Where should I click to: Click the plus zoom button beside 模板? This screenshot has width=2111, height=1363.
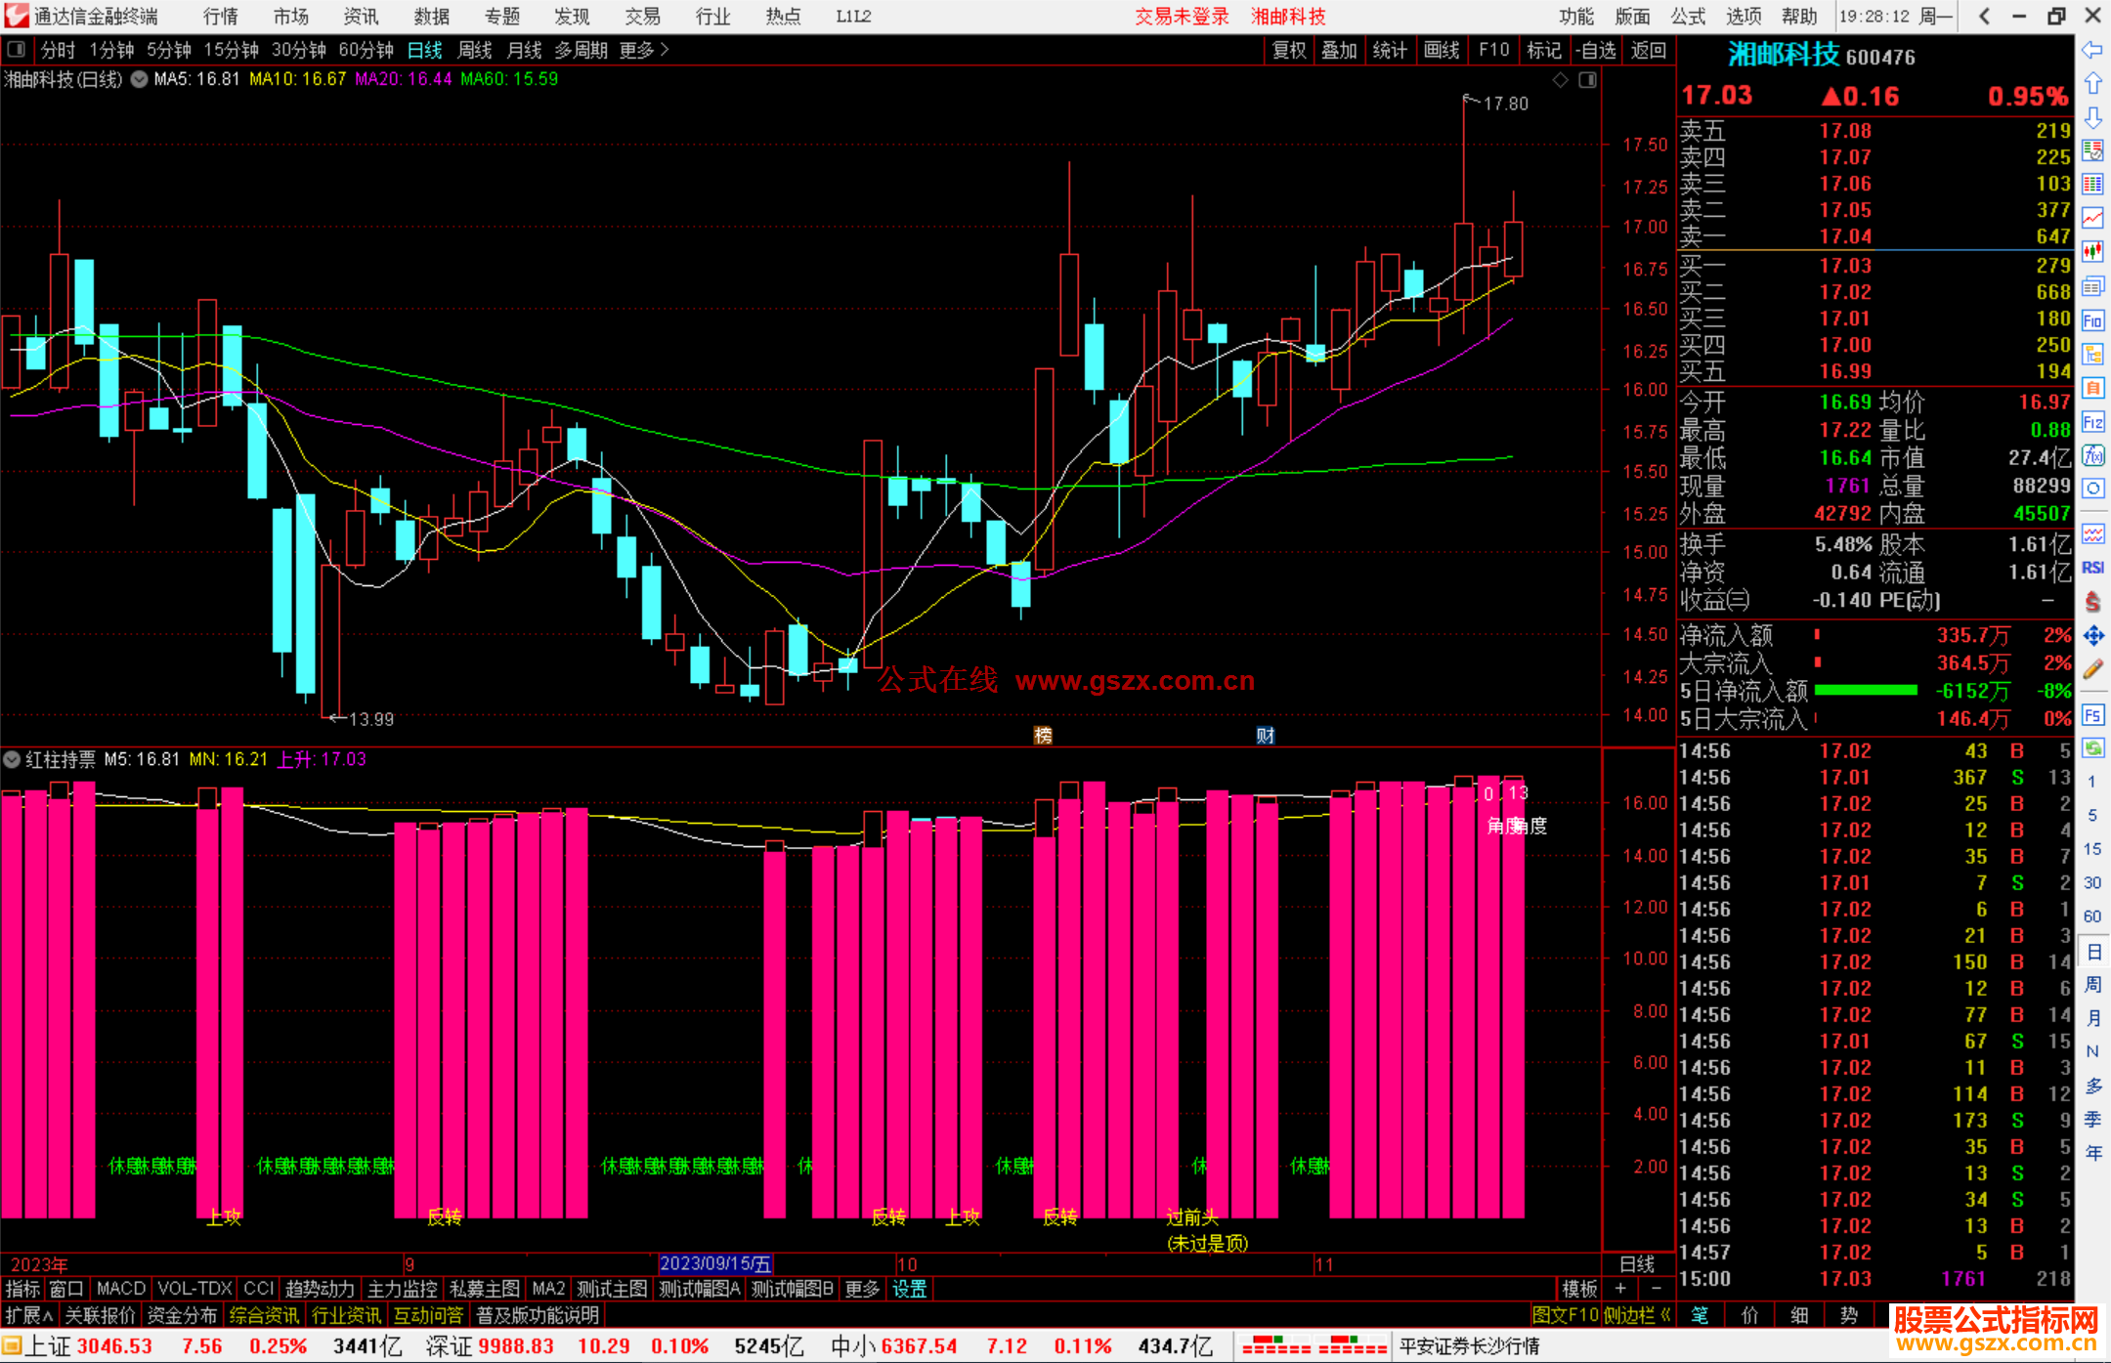coord(1620,1289)
